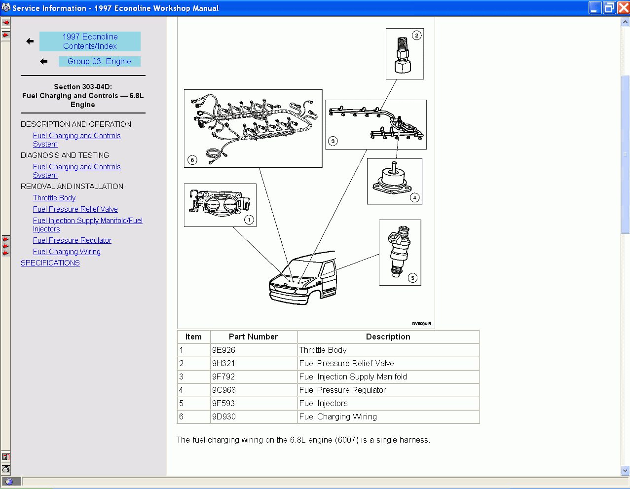Click the pressure regulator picture, item 4
The image size is (630, 489).
click(x=395, y=181)
